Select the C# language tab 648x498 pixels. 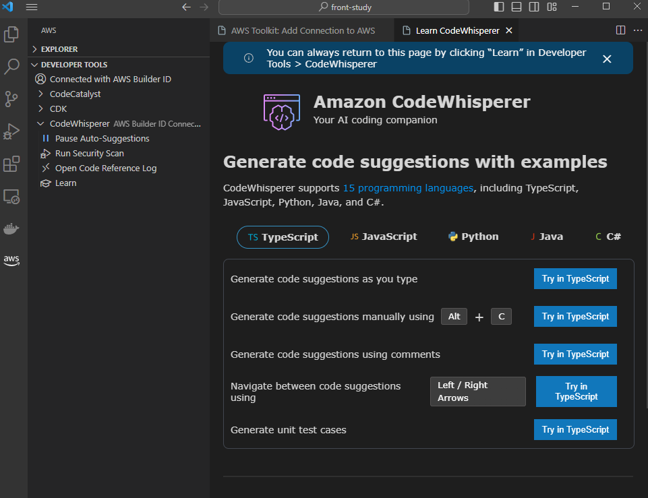click(x=608, y=237)
